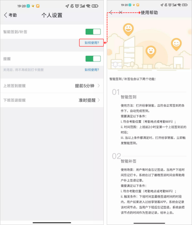Tap the location arrow in left status bar
The image size is (192, 225).
(x=67, y=6)
